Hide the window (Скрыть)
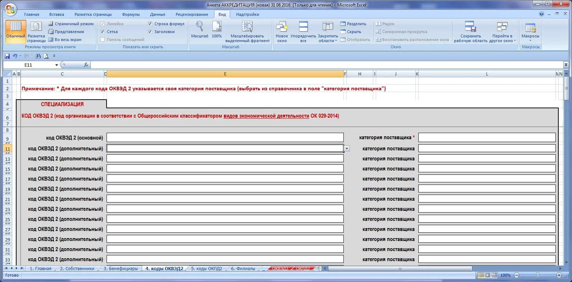The width and height of the screenshot is (572, 282). 351,32
